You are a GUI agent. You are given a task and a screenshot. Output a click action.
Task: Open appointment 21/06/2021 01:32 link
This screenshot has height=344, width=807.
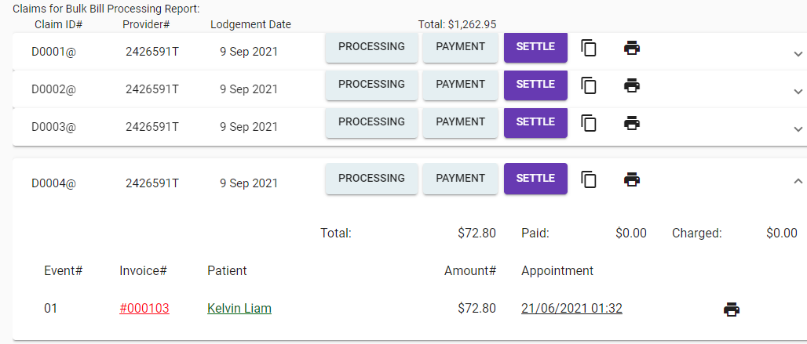pyautogui.click(x=571, y=309)
